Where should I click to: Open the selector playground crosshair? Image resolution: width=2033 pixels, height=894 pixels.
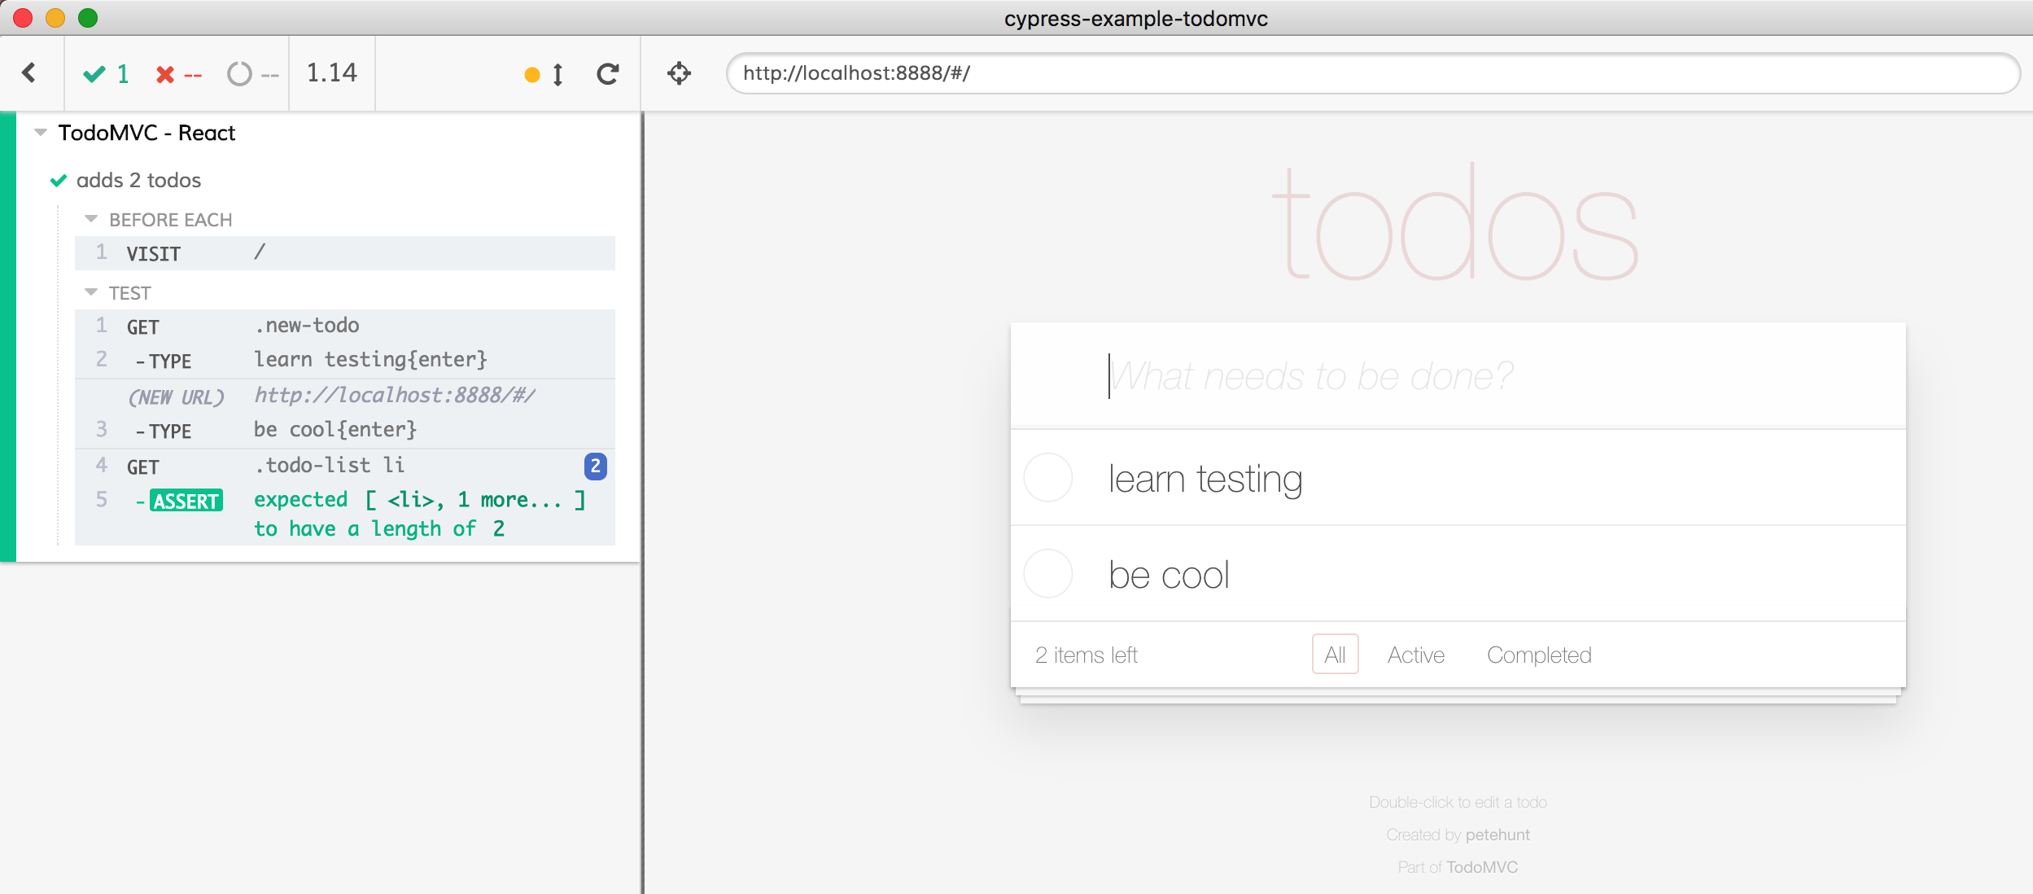click(679, 73)
